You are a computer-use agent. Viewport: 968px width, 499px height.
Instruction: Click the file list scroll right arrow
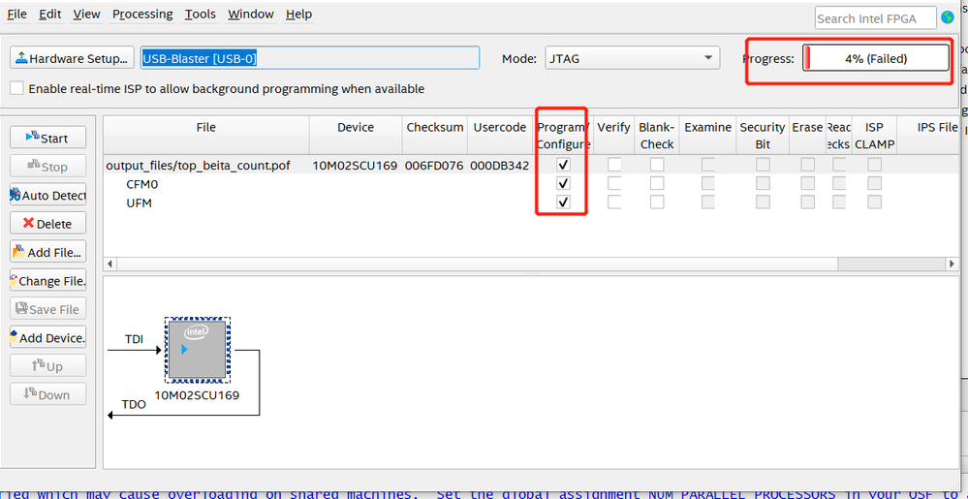(952, 264)
